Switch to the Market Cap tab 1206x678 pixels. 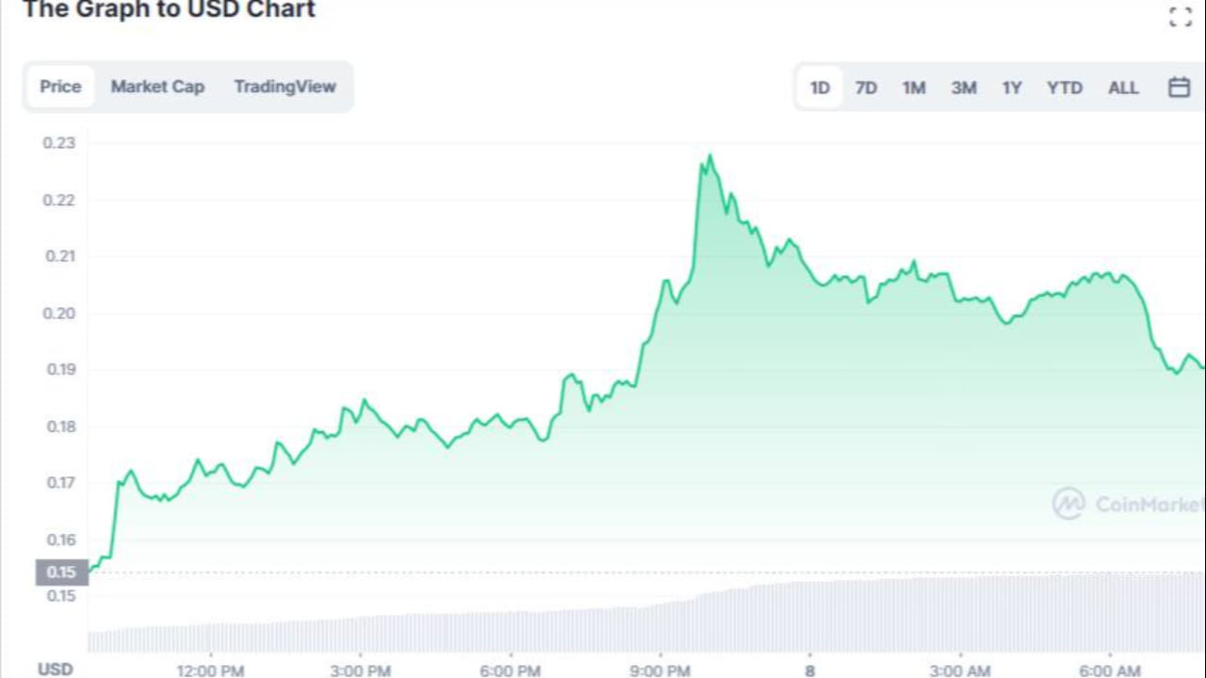pos(157,87)
